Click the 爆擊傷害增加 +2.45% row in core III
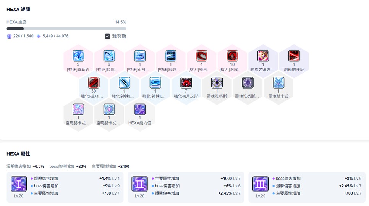369x206 pixels. (x=317, y=186)
